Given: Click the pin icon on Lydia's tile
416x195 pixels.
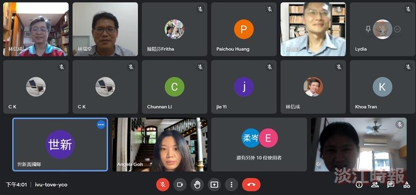Looking at the screenshot, I should (368, 29).
